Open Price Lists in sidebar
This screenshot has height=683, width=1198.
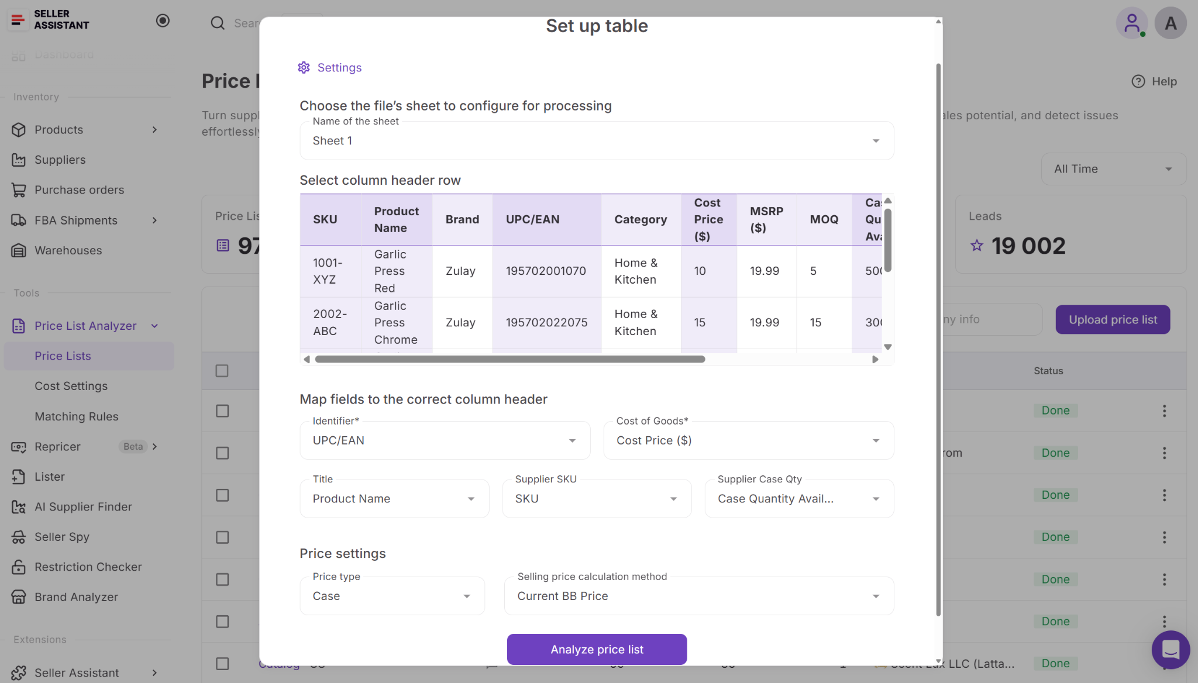[89, 356]
